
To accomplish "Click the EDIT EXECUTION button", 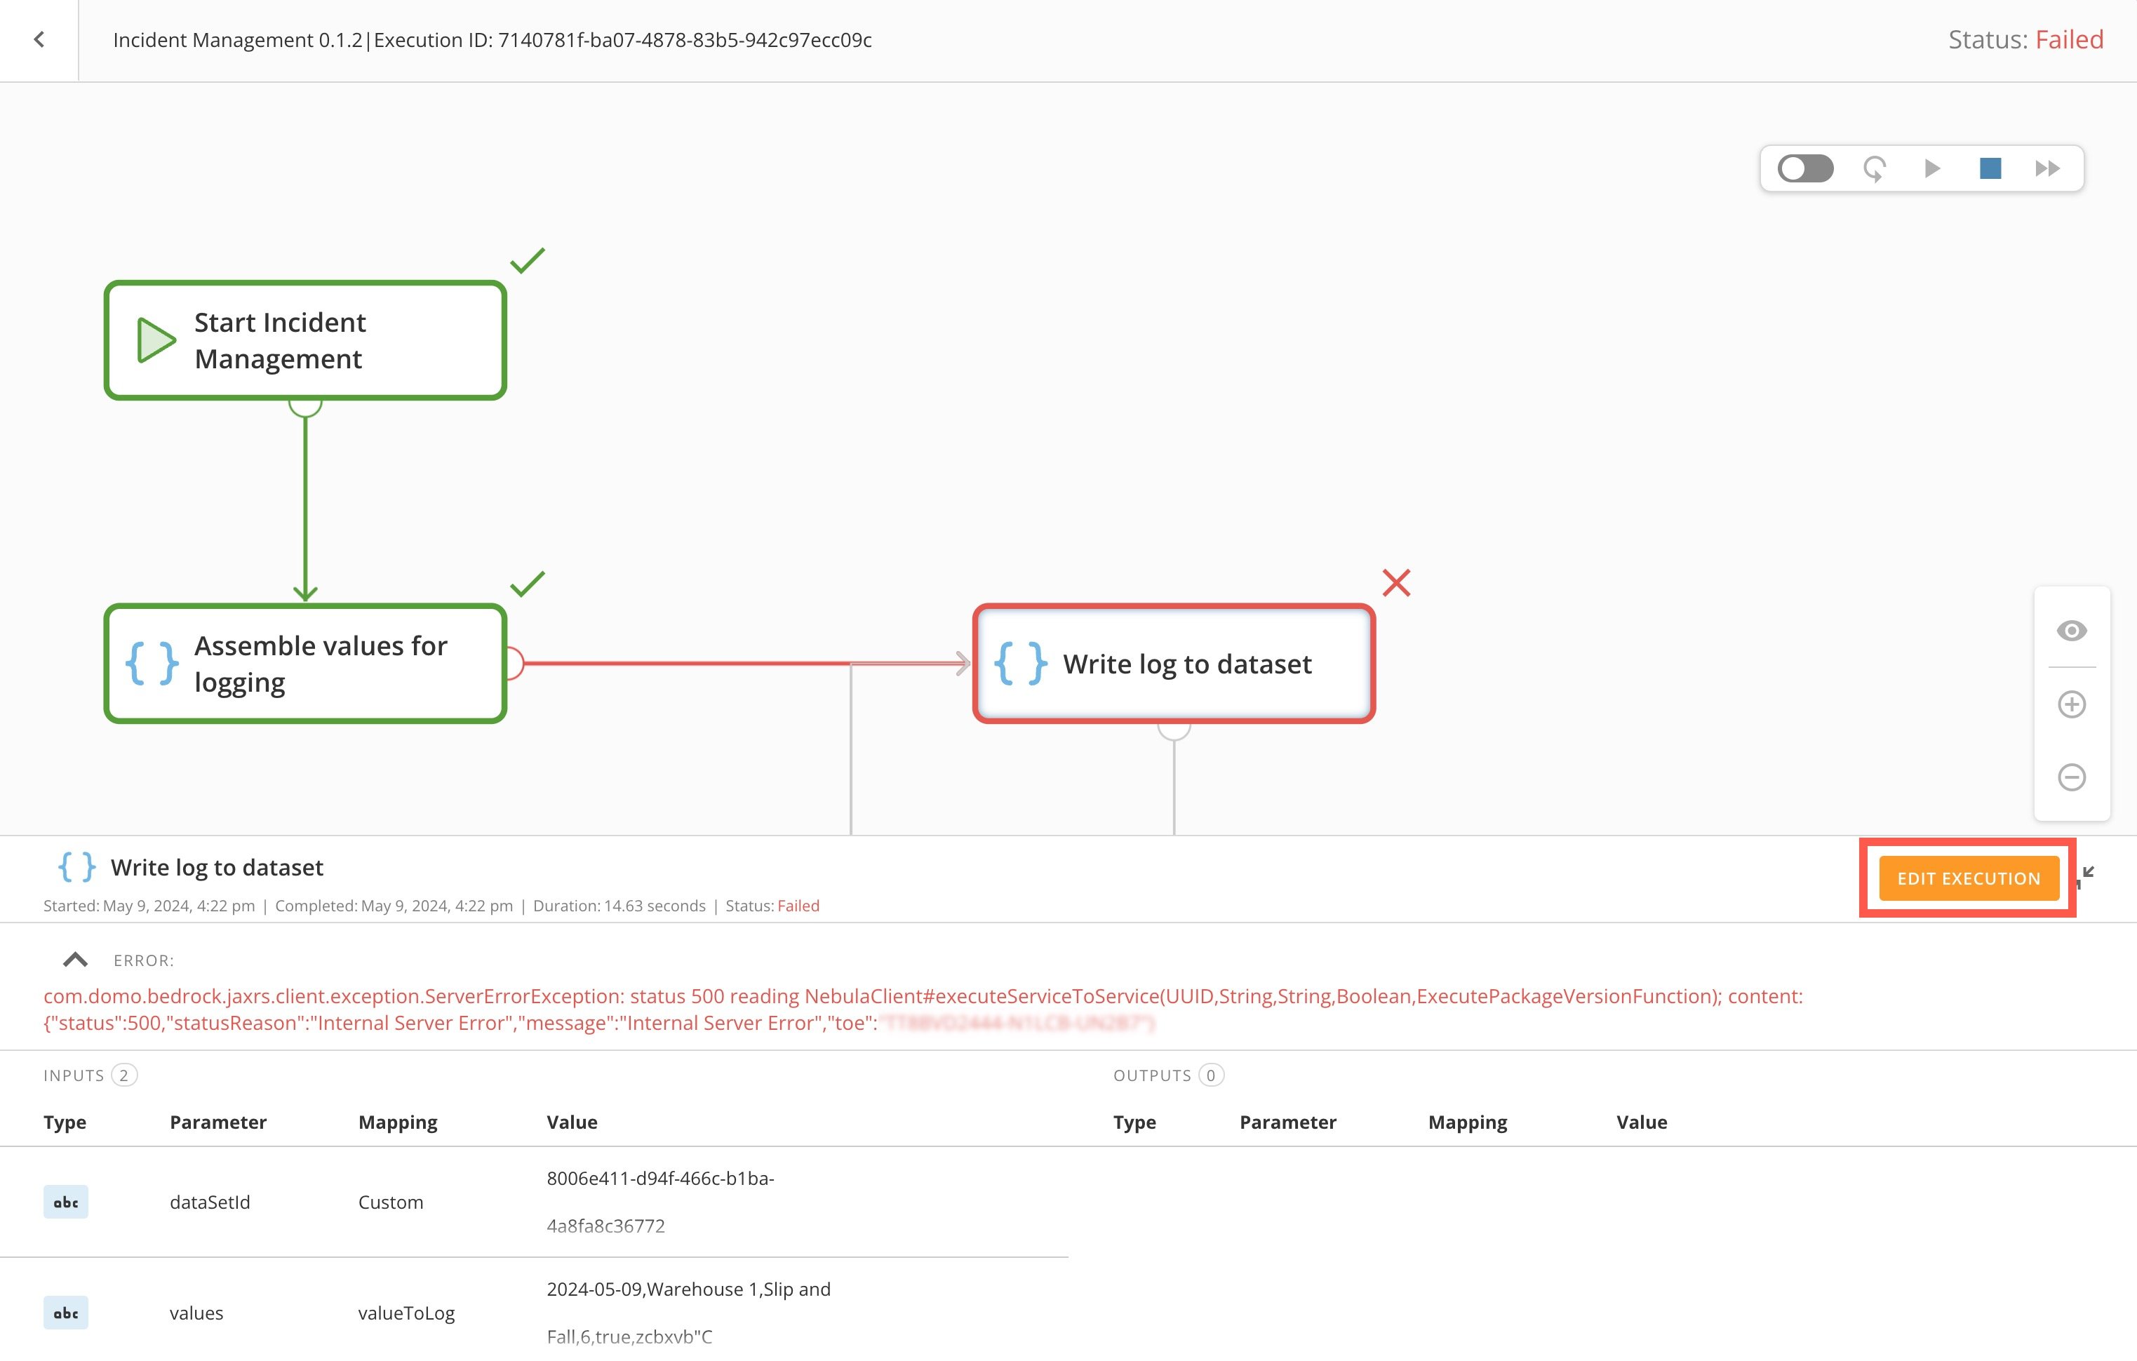I will click(x=1969, y=878).
